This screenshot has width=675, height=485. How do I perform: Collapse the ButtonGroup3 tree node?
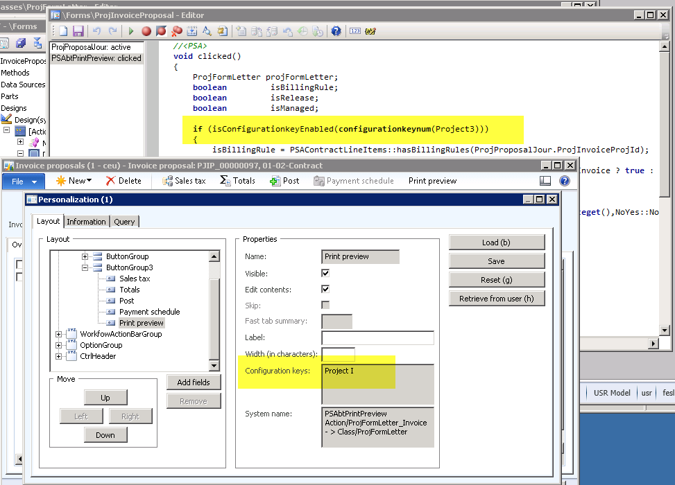tap(85, 267)
